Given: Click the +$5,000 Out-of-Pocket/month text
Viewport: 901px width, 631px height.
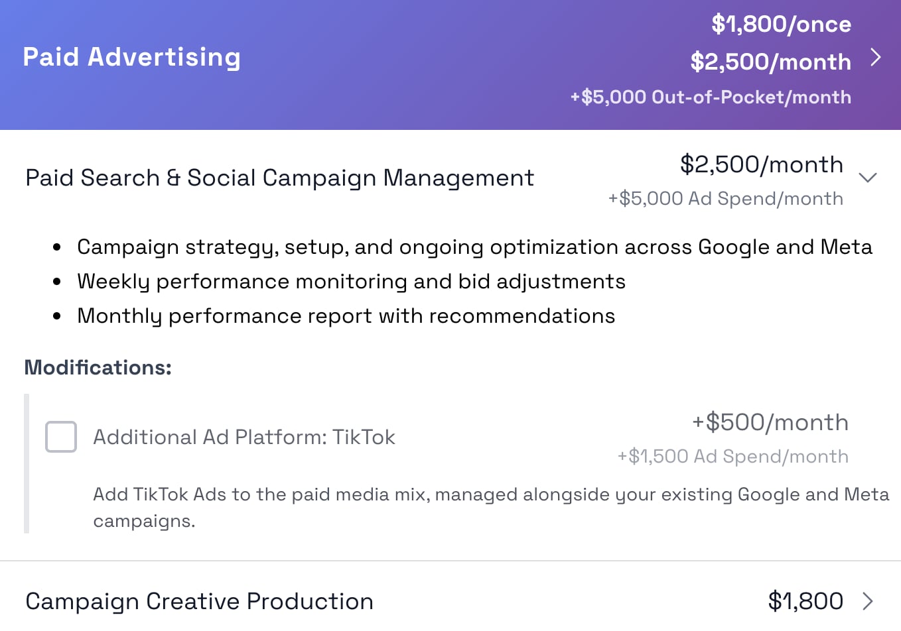Looking at the screenshot, I should 711,97.
